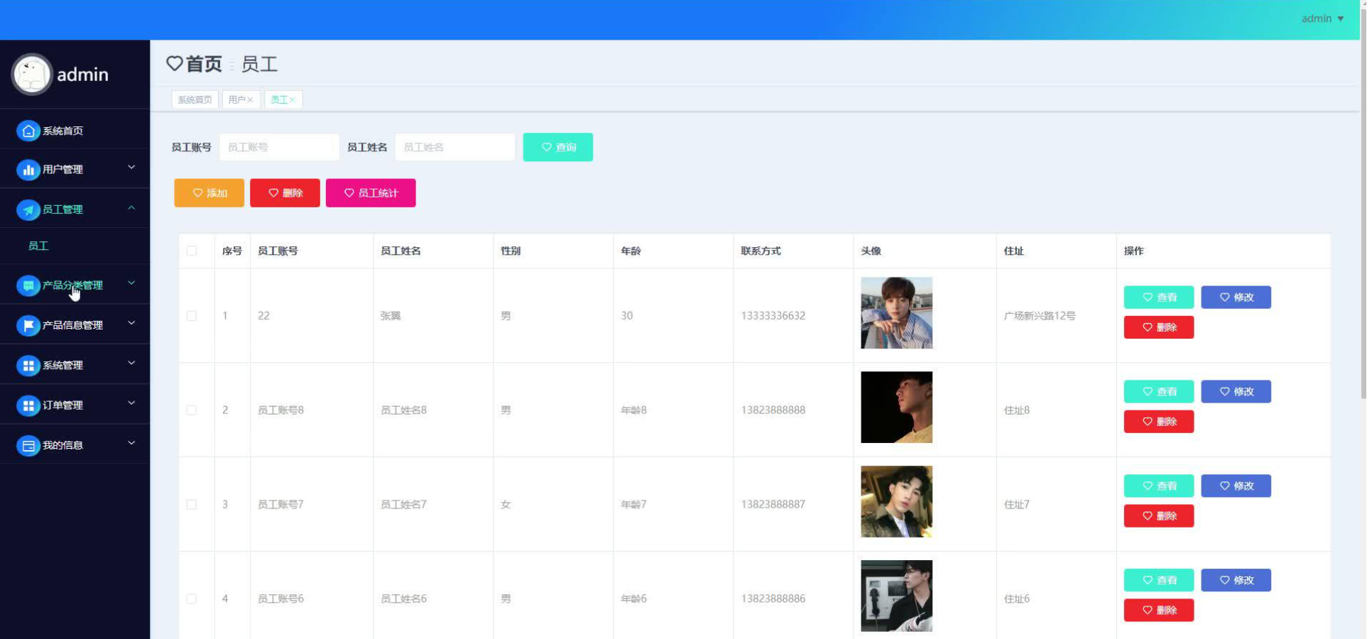The image size is (1372, 639).
Task: Click the 员工账号 column header
Action: [278, 251]
